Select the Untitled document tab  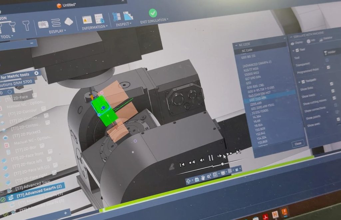(x=67, y=5)
